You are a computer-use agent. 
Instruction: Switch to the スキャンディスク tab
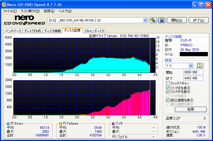point(94,31)
